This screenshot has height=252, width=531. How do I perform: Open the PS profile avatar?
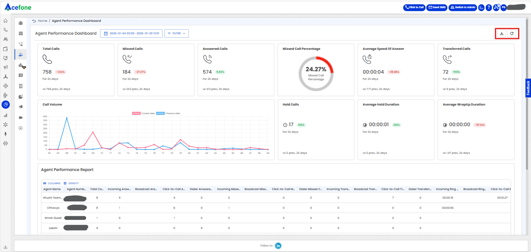(504, 7)
